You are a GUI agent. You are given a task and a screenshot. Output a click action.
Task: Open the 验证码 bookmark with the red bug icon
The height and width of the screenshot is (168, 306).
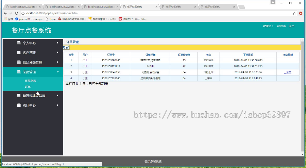coord(72,19)
